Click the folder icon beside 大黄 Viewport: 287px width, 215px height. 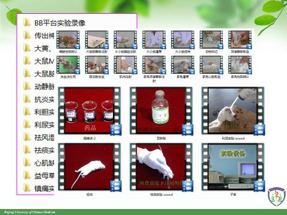[x=27, y=48]
